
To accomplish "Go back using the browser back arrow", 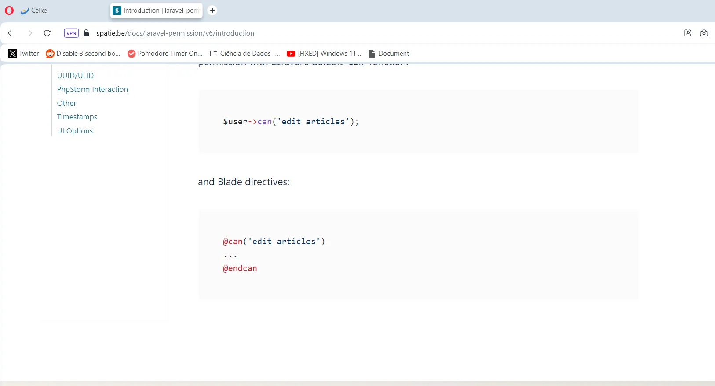I will click(x=10, y=33).
